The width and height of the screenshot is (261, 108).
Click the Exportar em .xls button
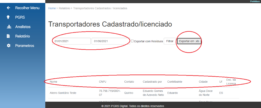(189, 41)
